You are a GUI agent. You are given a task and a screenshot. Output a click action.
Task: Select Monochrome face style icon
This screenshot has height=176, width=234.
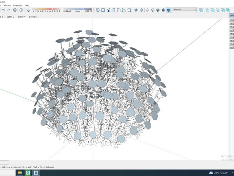(169, 10)
